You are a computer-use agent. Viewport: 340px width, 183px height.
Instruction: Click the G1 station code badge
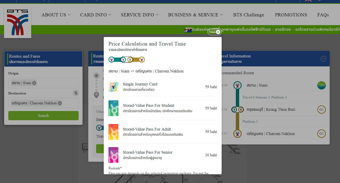click(322, 109)
